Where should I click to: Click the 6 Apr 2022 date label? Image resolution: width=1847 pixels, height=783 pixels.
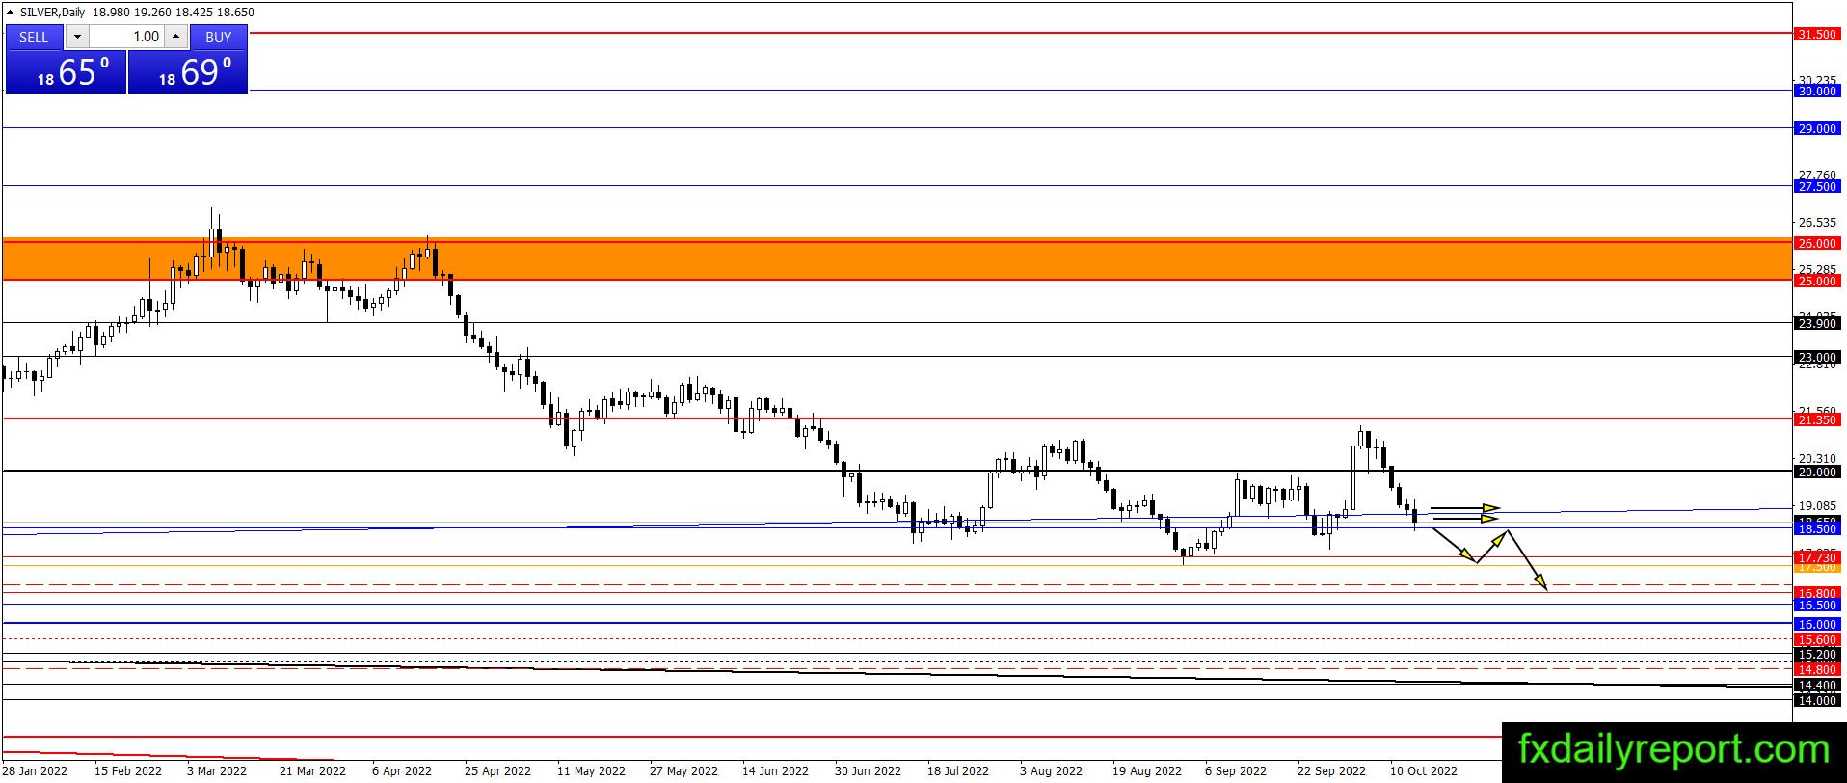pos(402,770)
